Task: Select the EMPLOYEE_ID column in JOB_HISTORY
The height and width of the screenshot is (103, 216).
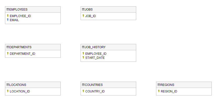Action: click(x=96, y=54)
